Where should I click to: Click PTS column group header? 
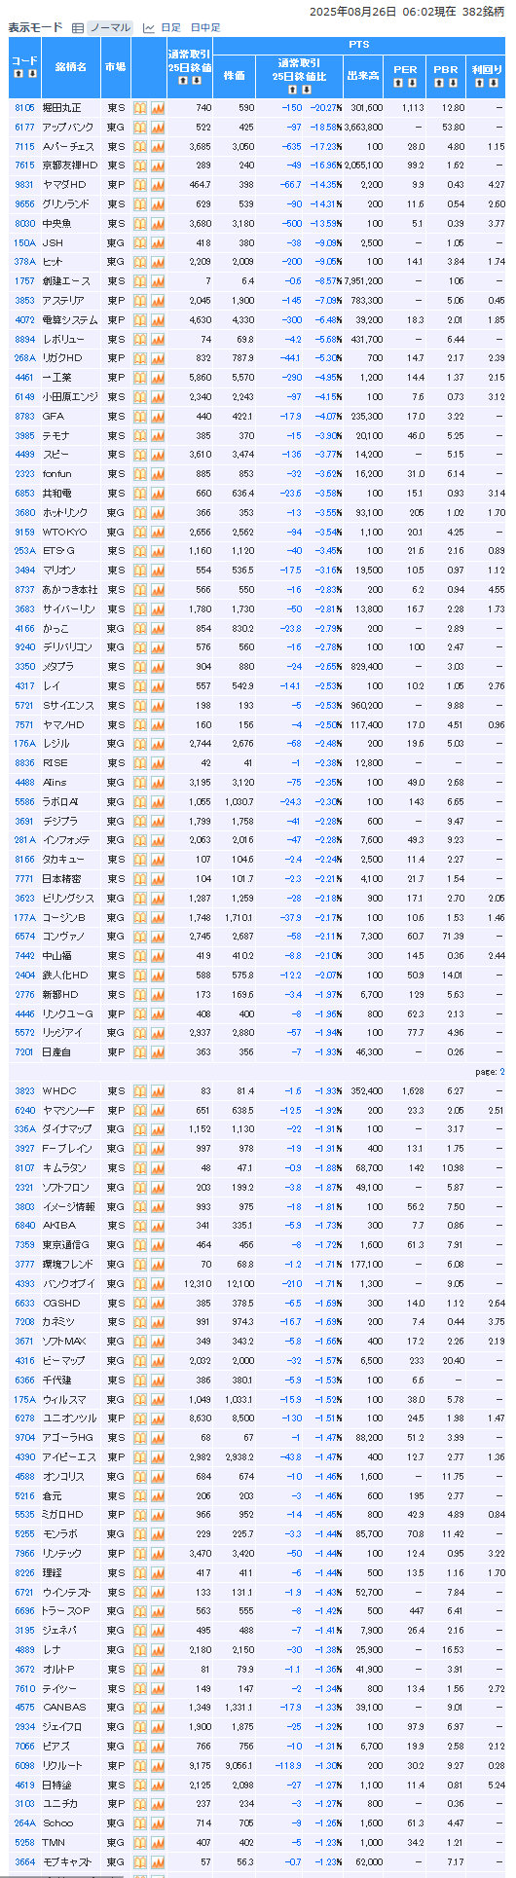(x=358, y=46)
